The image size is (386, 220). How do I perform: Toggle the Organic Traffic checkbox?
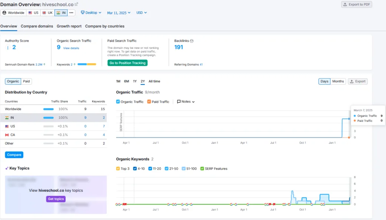pyautogui.click(x=118, y=102)
